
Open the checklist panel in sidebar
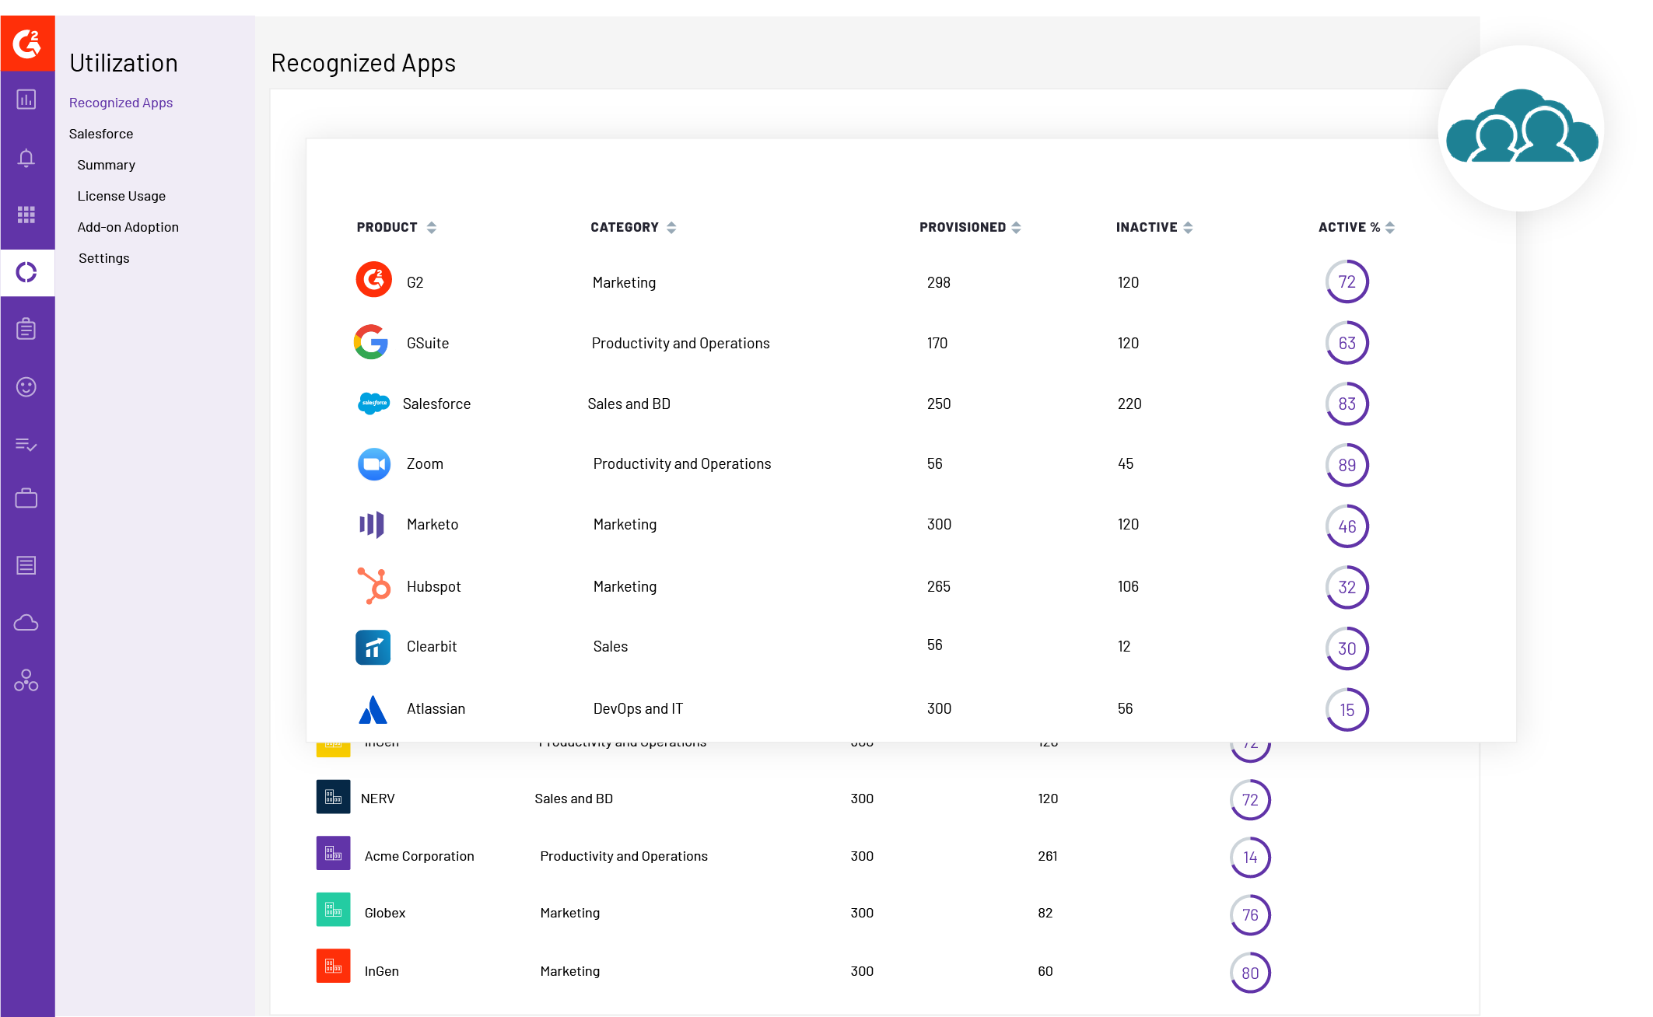coord(27,445)
